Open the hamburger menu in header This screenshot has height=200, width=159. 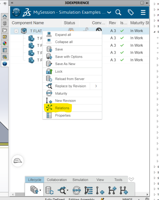[x=143, y=12]
